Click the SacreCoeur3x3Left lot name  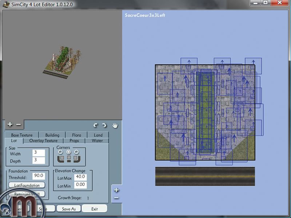(x=145, y=15)
